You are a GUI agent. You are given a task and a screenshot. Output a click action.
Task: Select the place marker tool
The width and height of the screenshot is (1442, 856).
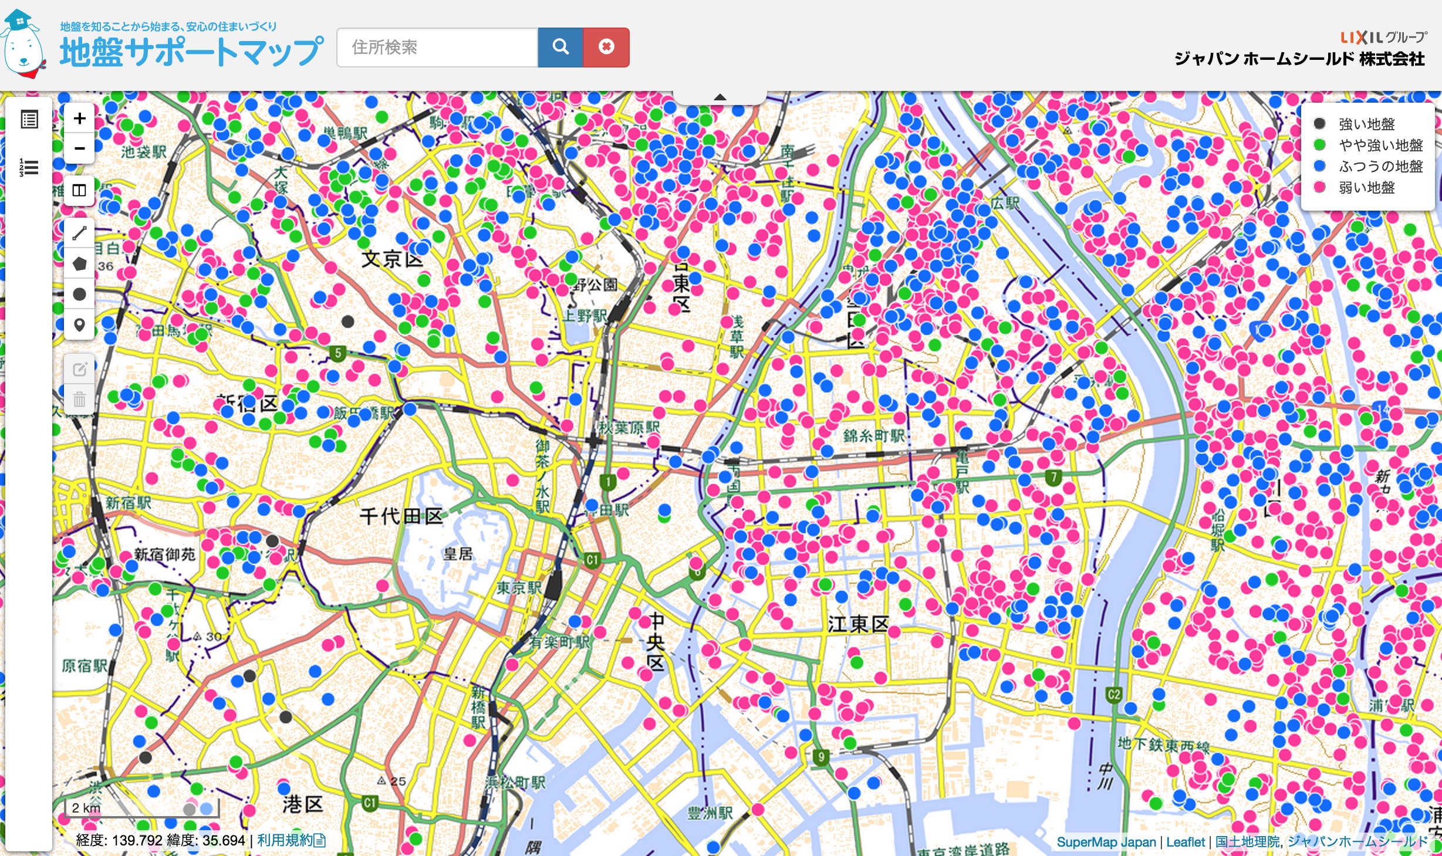[x=79, y=324]
